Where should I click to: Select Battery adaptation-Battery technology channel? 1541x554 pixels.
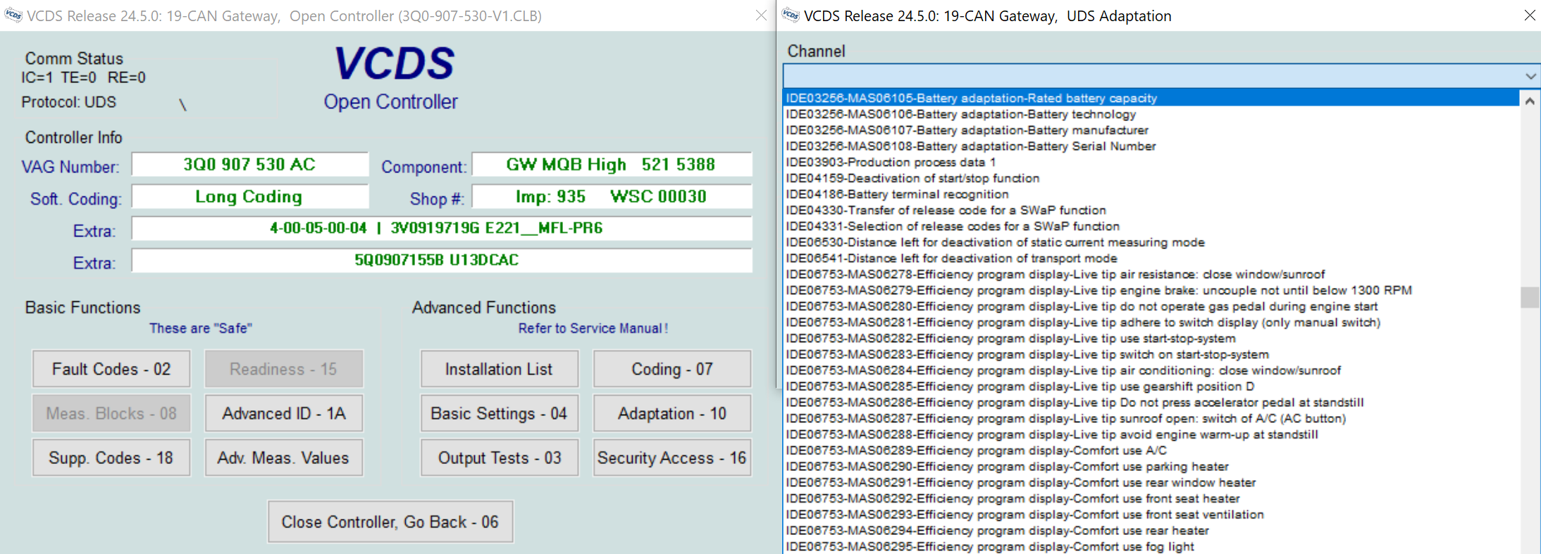pyautogui.click(x=1151, y=114)
